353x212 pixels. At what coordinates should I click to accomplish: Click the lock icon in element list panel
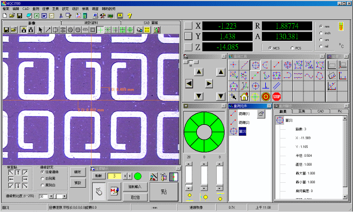261,114
